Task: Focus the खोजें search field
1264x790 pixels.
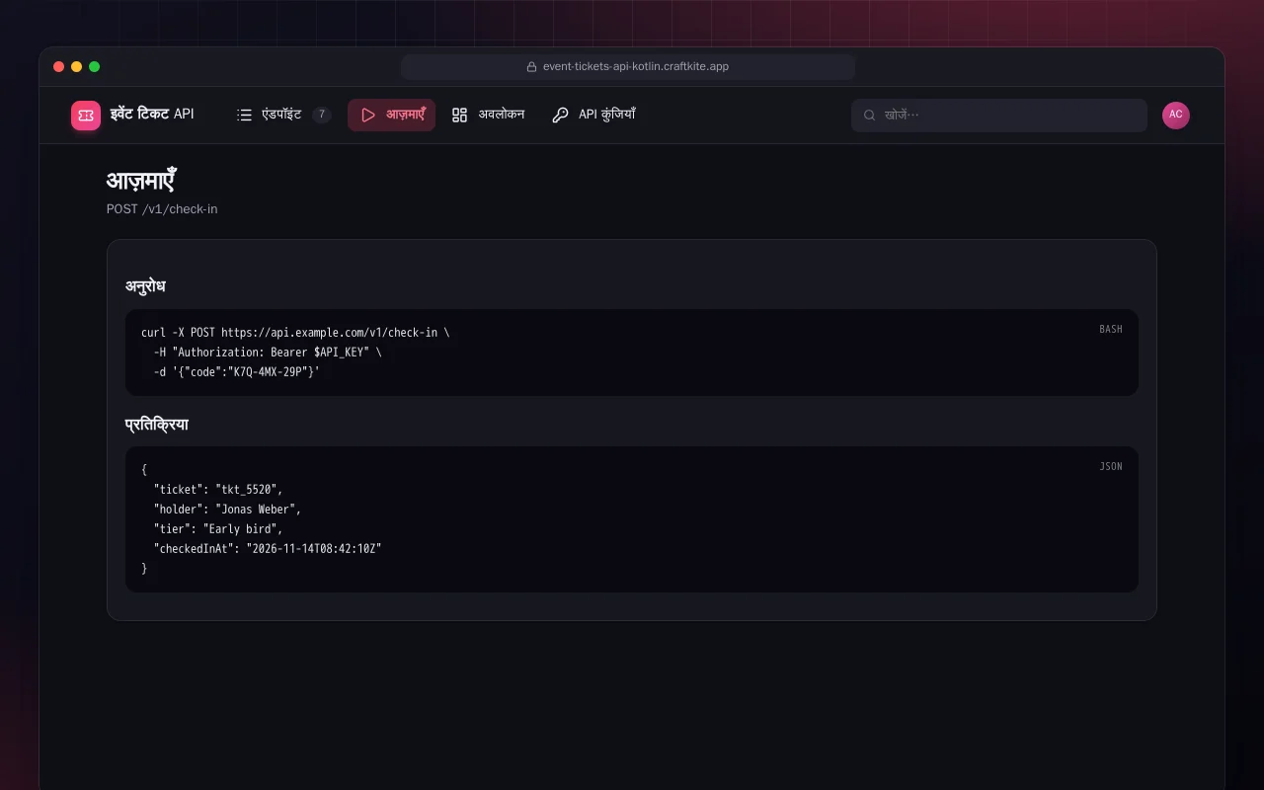Action: 999,115
